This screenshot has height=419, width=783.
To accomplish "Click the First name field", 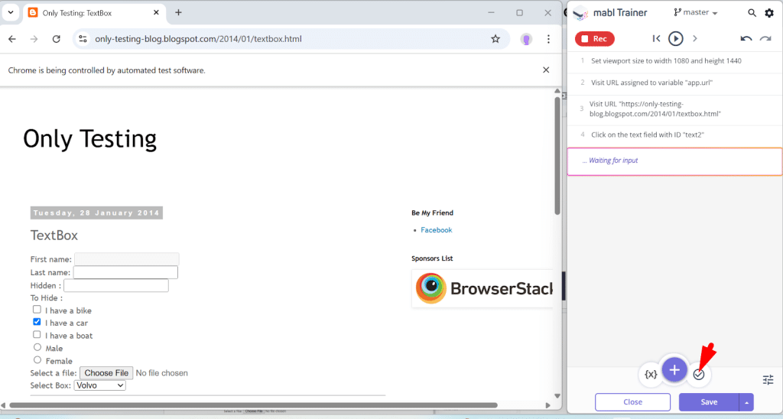I will tap(127, 258).
